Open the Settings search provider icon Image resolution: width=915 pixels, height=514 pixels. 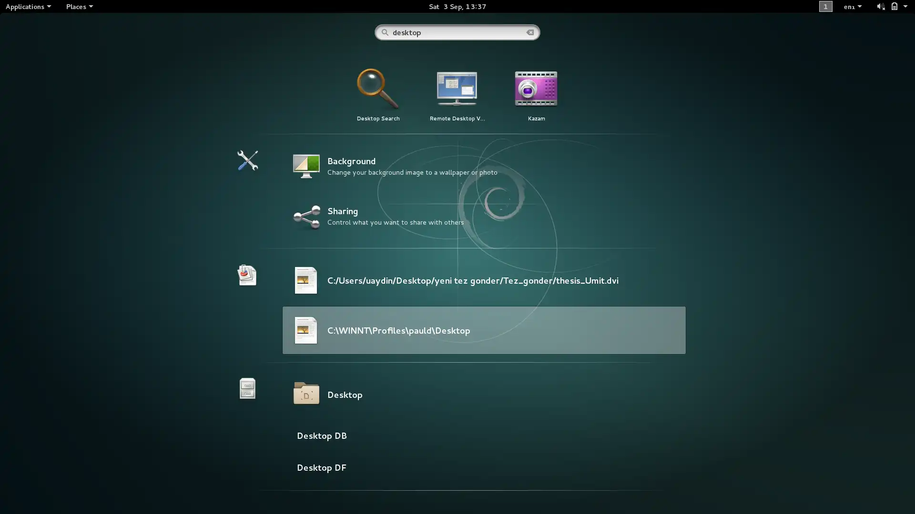247,161
